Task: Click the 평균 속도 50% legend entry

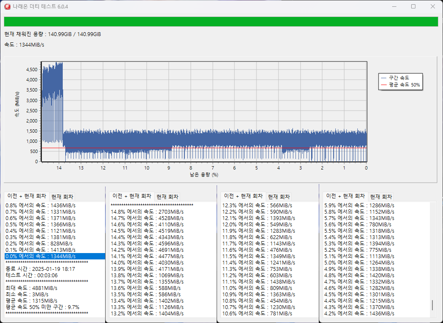Action: click(400, 85)
